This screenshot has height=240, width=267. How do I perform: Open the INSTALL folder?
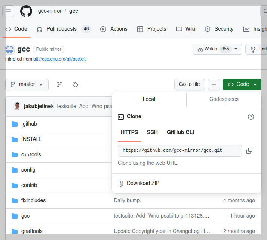tap(31, 139)
